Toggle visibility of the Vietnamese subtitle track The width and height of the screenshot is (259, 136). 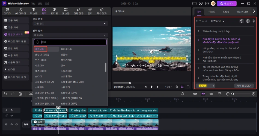click(12, 110)
